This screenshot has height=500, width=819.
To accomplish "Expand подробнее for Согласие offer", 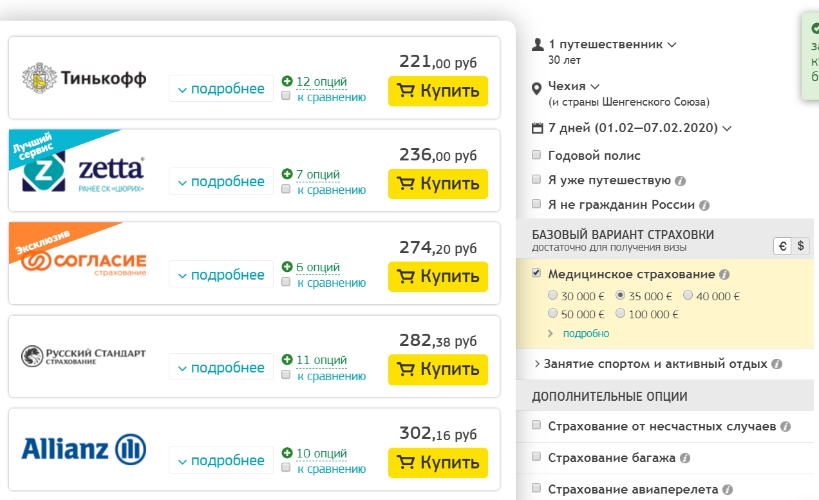I will tap(221, 274).
